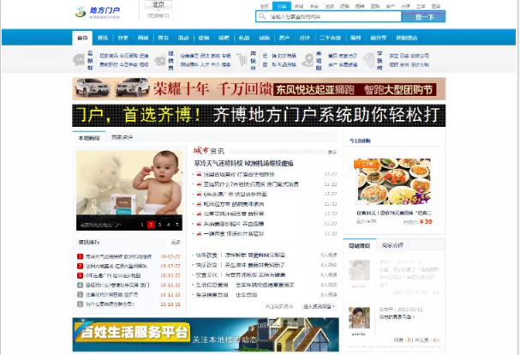This screenshot has width=520, height=355.
Task: Switch slideshow to slide 4
Action: [x=169, y=225]
